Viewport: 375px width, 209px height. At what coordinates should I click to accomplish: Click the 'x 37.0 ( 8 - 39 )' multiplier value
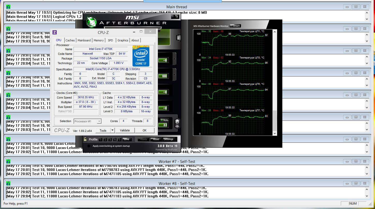tap(86, 102)
